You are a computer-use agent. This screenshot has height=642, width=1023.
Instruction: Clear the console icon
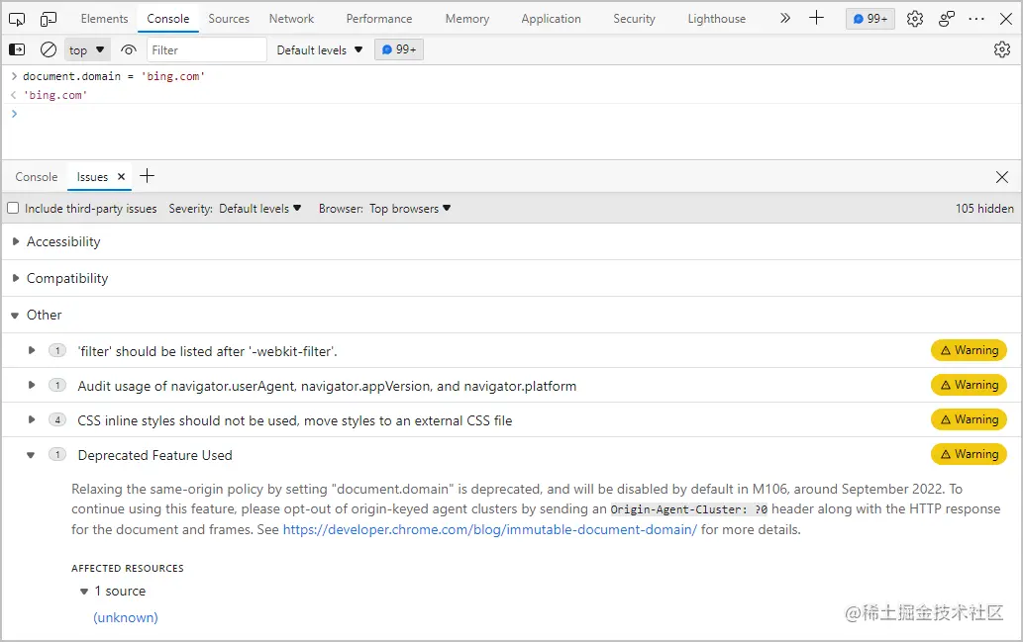[x=49, y=49]
